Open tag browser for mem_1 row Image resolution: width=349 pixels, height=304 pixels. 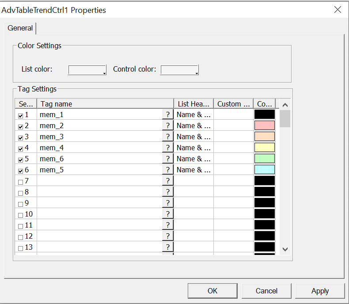[168, 114]
